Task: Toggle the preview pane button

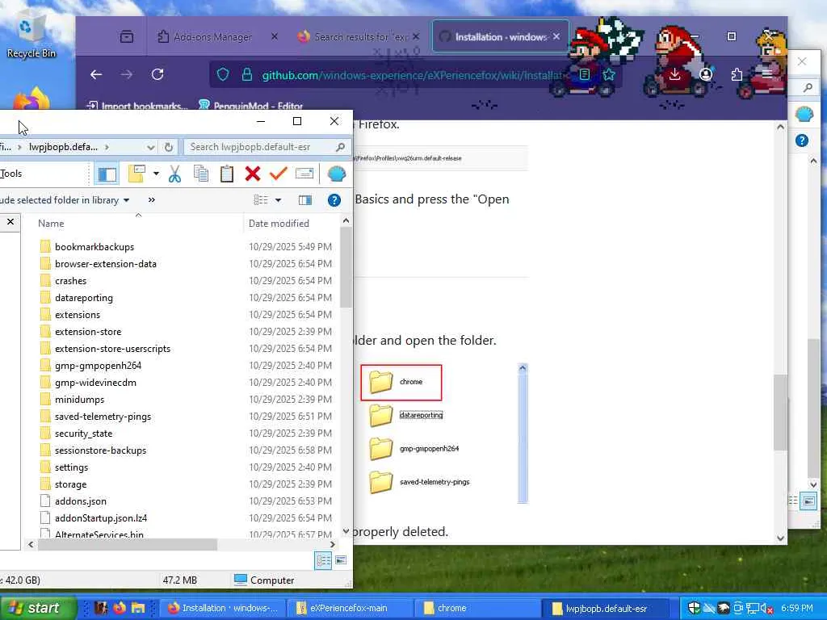Action: (304, 200)
